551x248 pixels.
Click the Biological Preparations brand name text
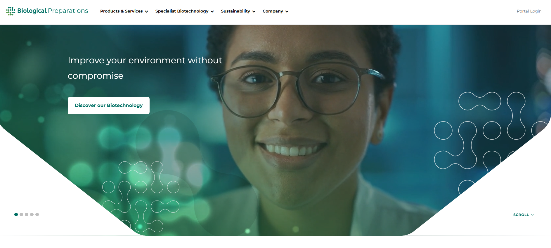53,11
